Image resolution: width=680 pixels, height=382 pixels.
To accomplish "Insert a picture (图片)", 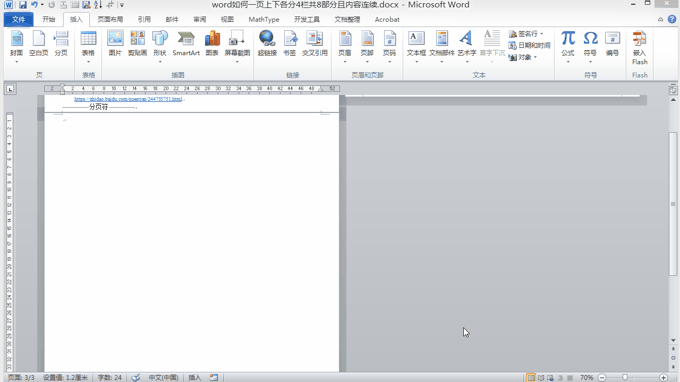I will [x=115, y=44].
